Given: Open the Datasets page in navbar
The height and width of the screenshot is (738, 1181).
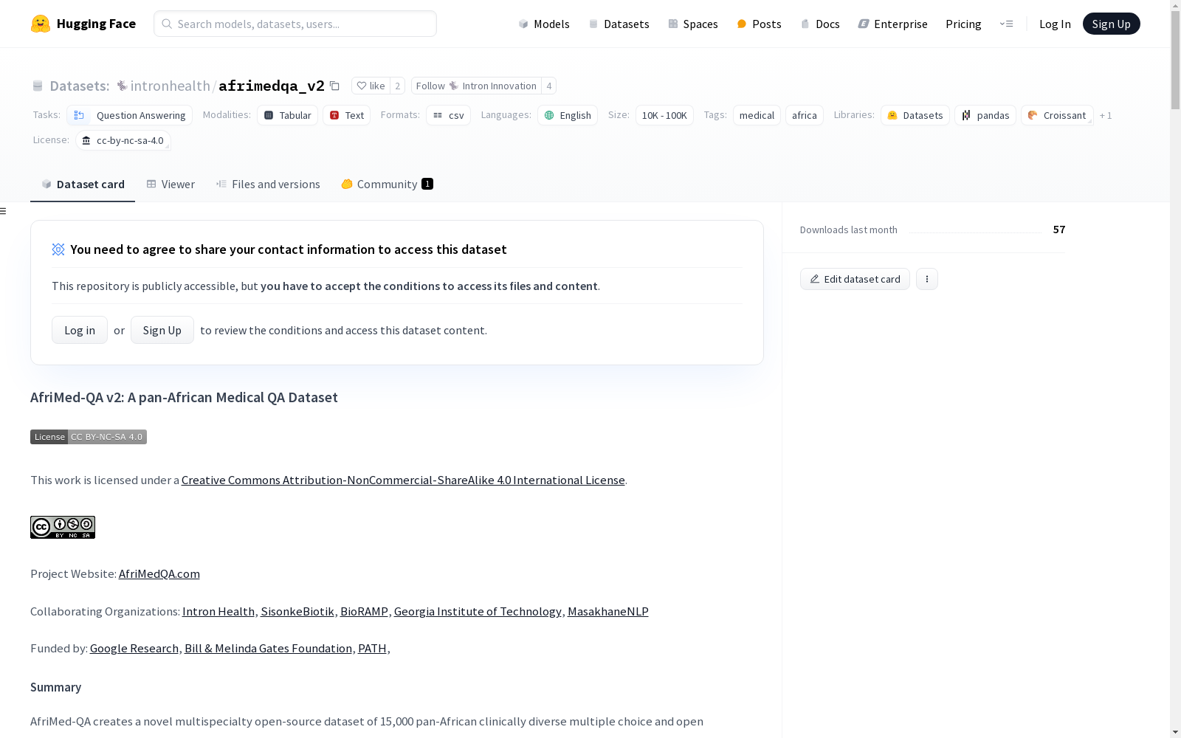Looking at the screenshot, I should click(619, 24).
